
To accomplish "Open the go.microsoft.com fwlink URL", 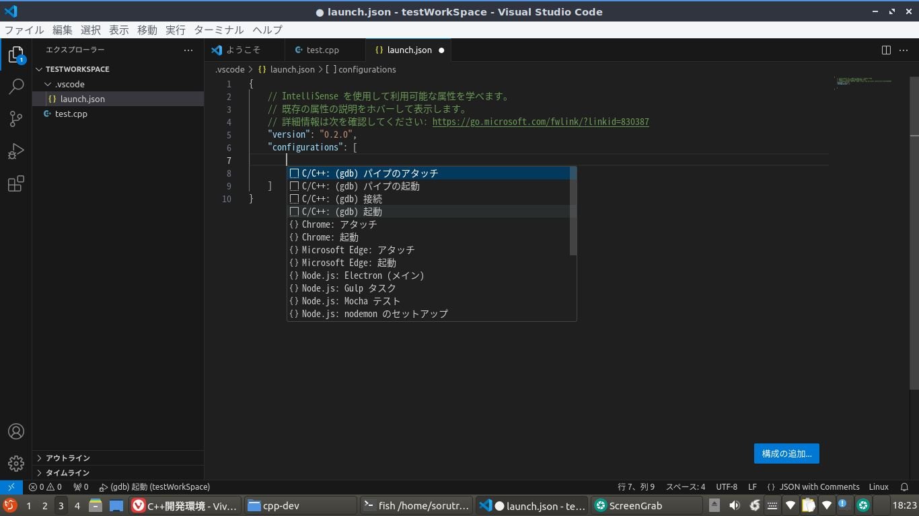I will point(541,122).
